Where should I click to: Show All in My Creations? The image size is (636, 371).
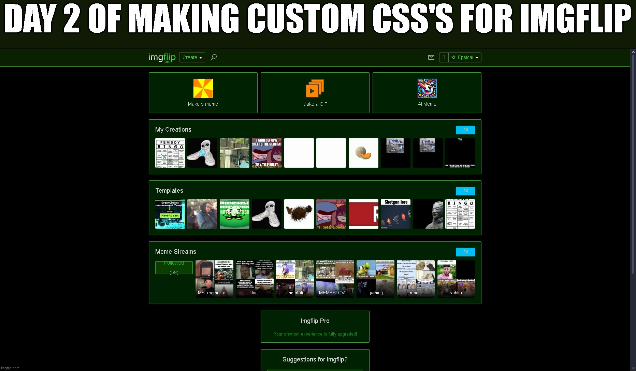pyautogui.click(x=465, y=130)
